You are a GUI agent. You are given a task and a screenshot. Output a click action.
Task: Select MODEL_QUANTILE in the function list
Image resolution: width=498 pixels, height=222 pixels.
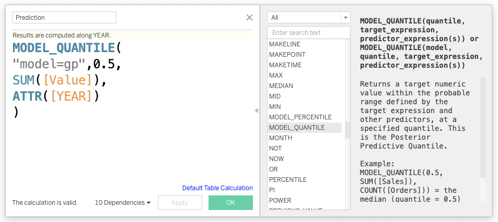[x=297, y=128]
